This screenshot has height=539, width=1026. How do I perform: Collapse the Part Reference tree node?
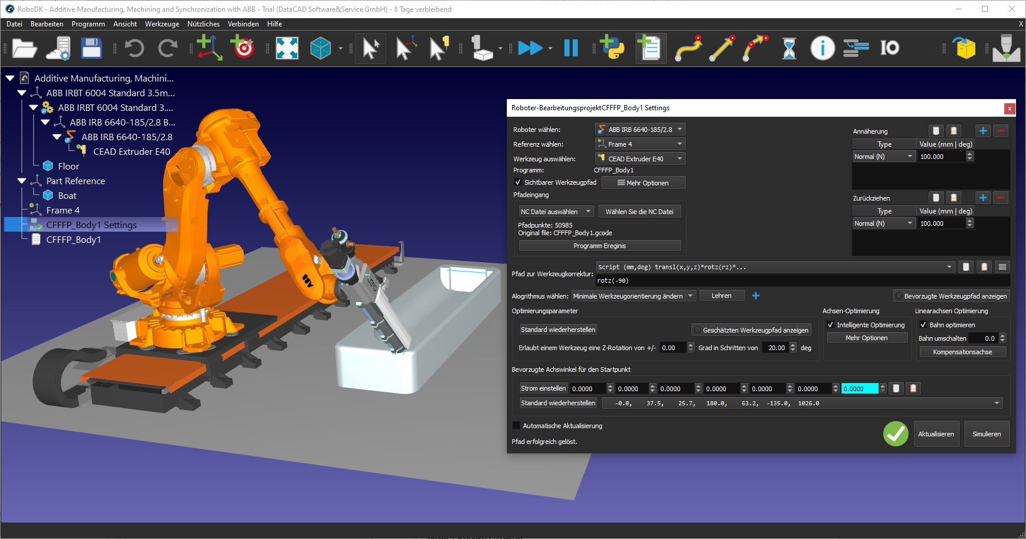tap(21, 181)
